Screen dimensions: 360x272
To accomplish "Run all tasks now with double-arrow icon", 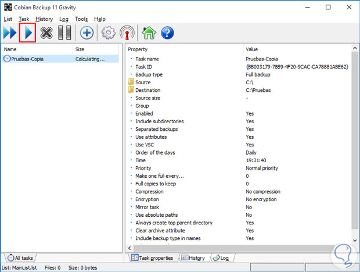I will coord(10,33).
